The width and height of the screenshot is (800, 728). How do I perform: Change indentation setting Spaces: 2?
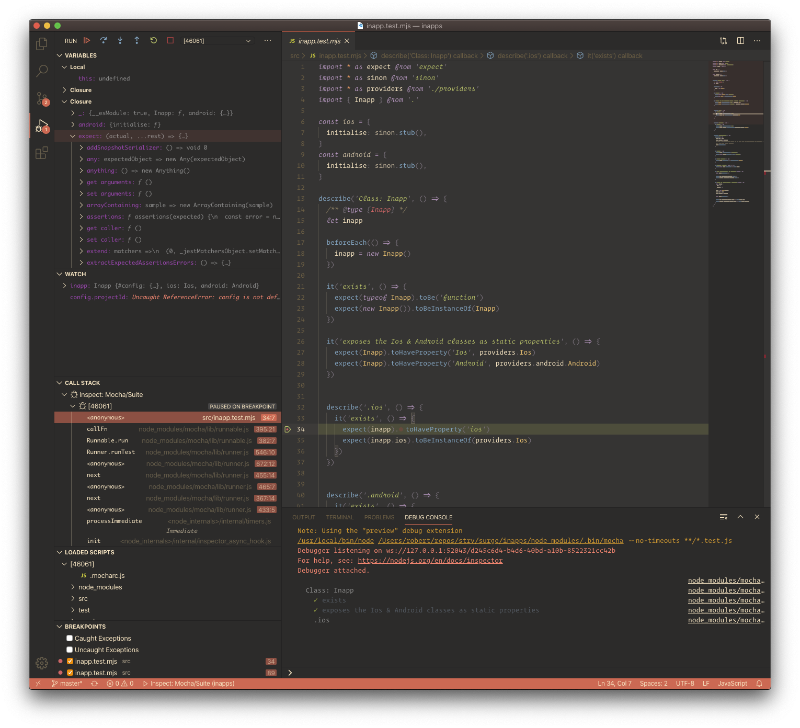coord(654,684)
